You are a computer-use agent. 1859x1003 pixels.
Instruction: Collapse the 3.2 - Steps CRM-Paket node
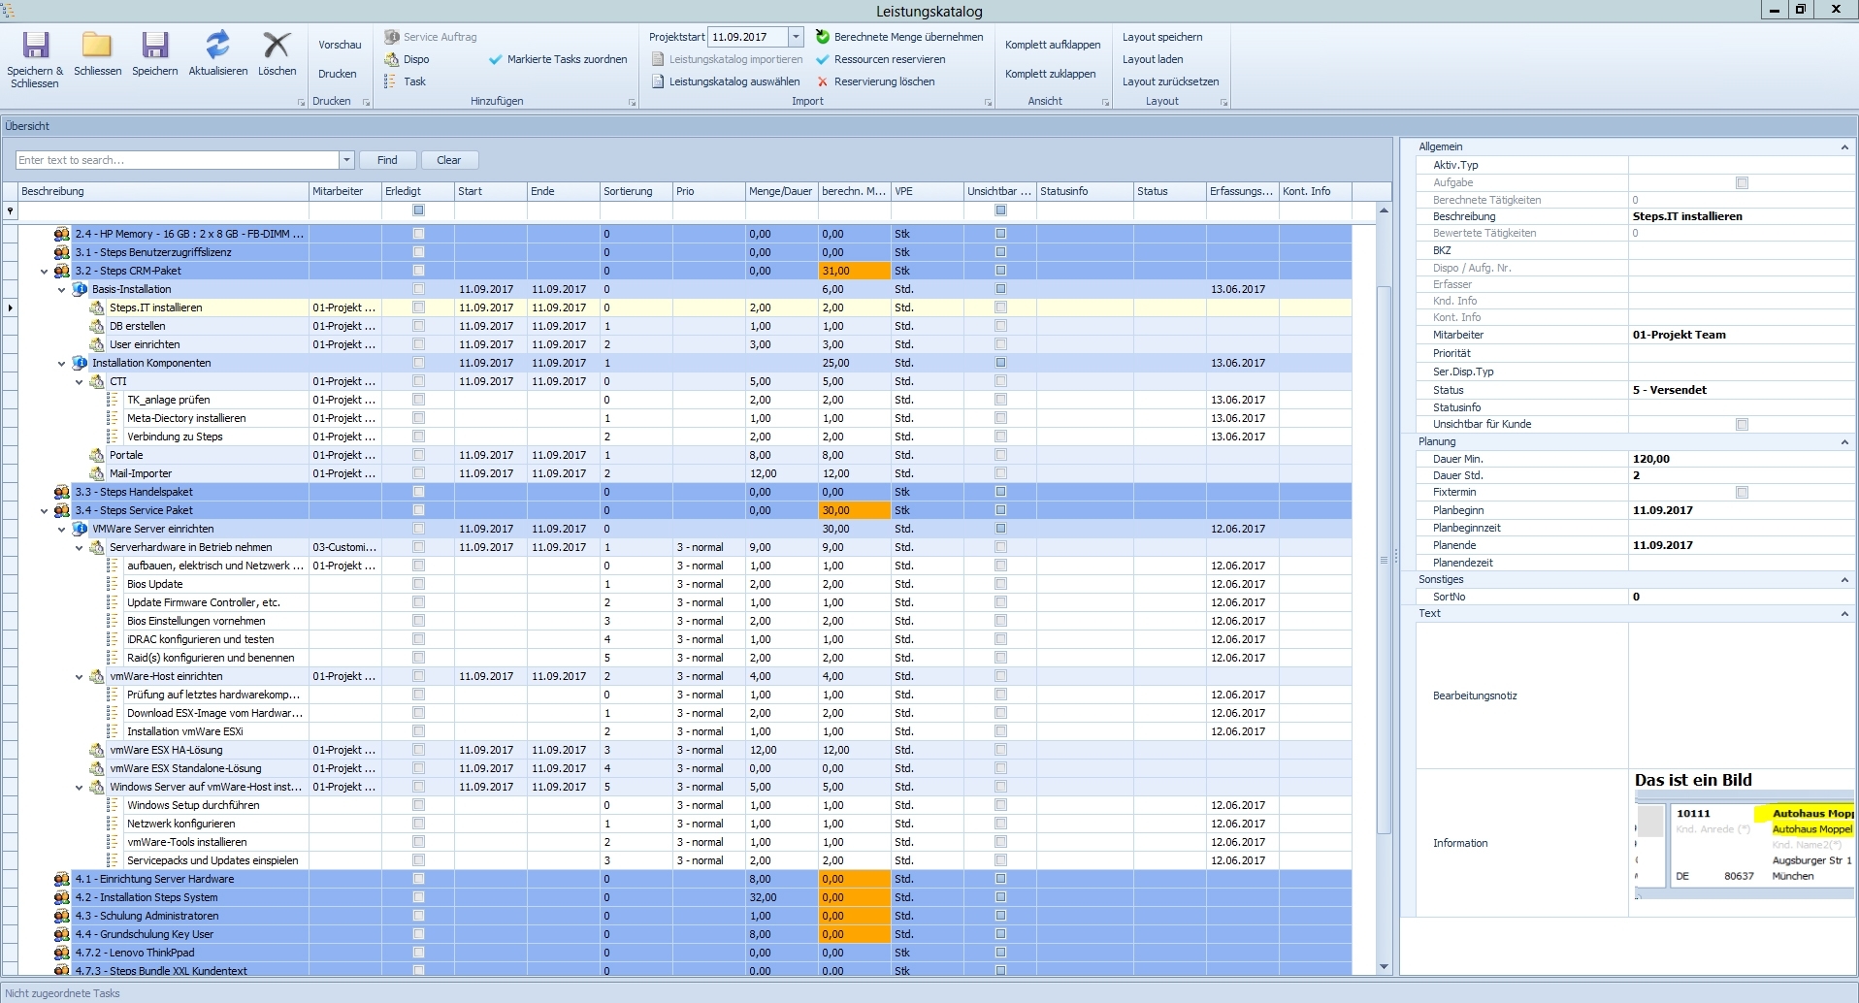44,272
